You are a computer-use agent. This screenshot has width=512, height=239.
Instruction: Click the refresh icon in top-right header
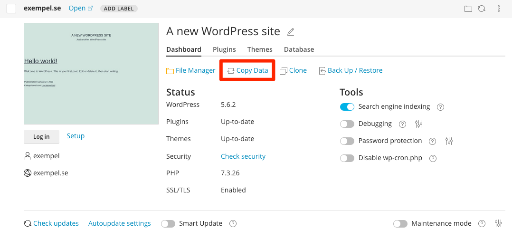click(x=481, y=9)
